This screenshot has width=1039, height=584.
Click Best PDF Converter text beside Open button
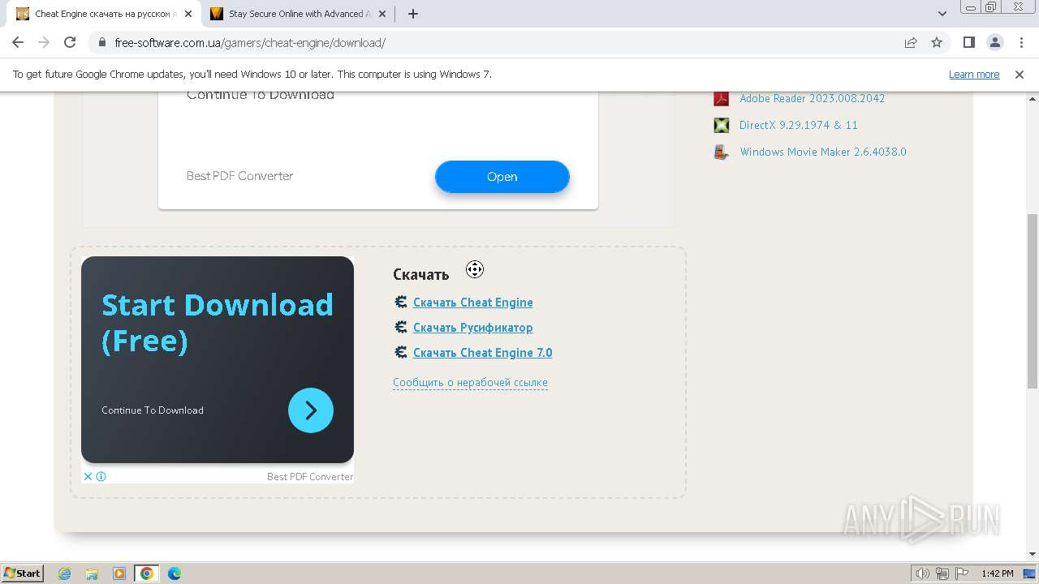(x=239, y=176)
